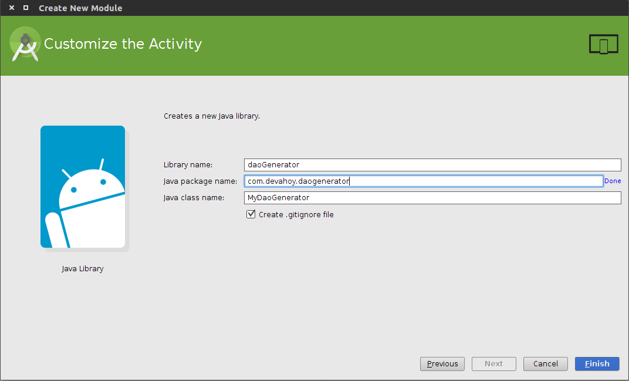Close the Create New Module window
Screen dimensions: 629x381
click(x=12, y=8)
